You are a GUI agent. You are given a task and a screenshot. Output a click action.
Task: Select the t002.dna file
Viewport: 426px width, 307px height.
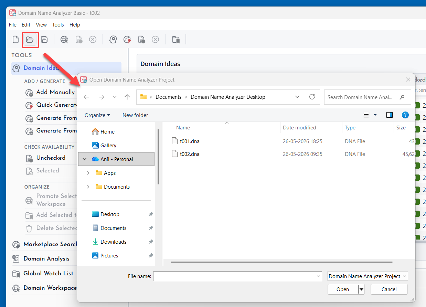coord(190,154)
